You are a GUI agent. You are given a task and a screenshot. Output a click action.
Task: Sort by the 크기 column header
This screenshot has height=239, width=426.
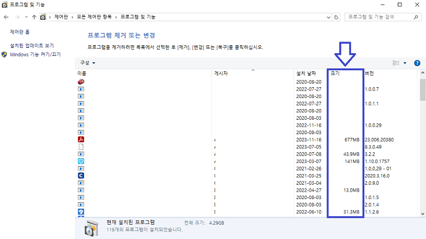pyautogui.click(x=335, y=73)
